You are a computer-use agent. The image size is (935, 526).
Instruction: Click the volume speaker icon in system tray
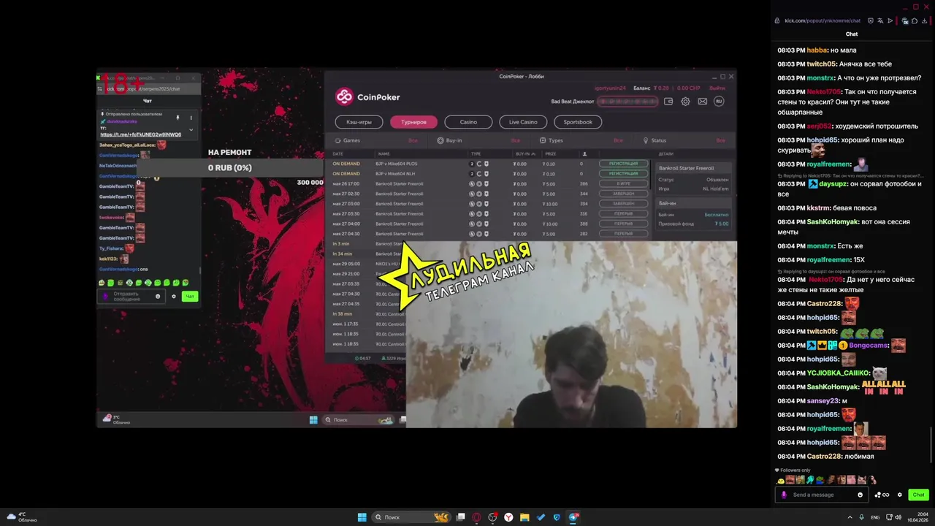(x=898, y=517)
